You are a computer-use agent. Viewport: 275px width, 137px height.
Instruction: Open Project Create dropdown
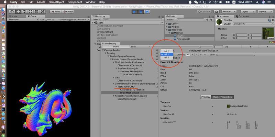pos(170,20)
